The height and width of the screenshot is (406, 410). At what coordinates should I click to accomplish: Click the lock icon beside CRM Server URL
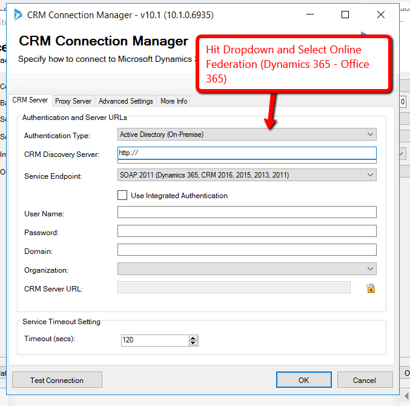tap(371, 288)
